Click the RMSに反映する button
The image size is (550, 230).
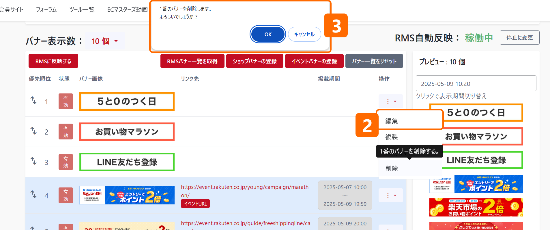pos(53,61)
